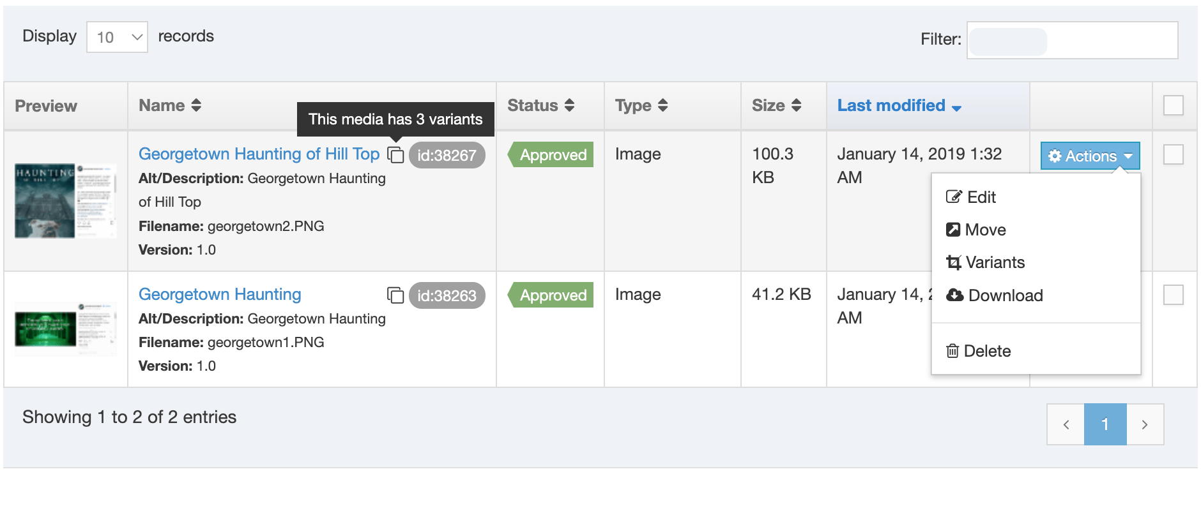The image size is (1201, 513).
Task: Open the Georgetown Haunting of Hill Top link
Action: coord(259,154)
